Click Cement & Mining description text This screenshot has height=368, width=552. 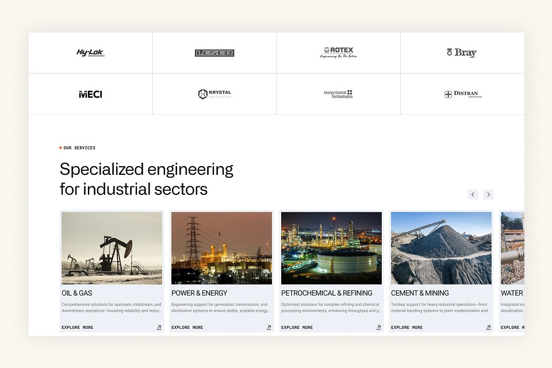441,308
